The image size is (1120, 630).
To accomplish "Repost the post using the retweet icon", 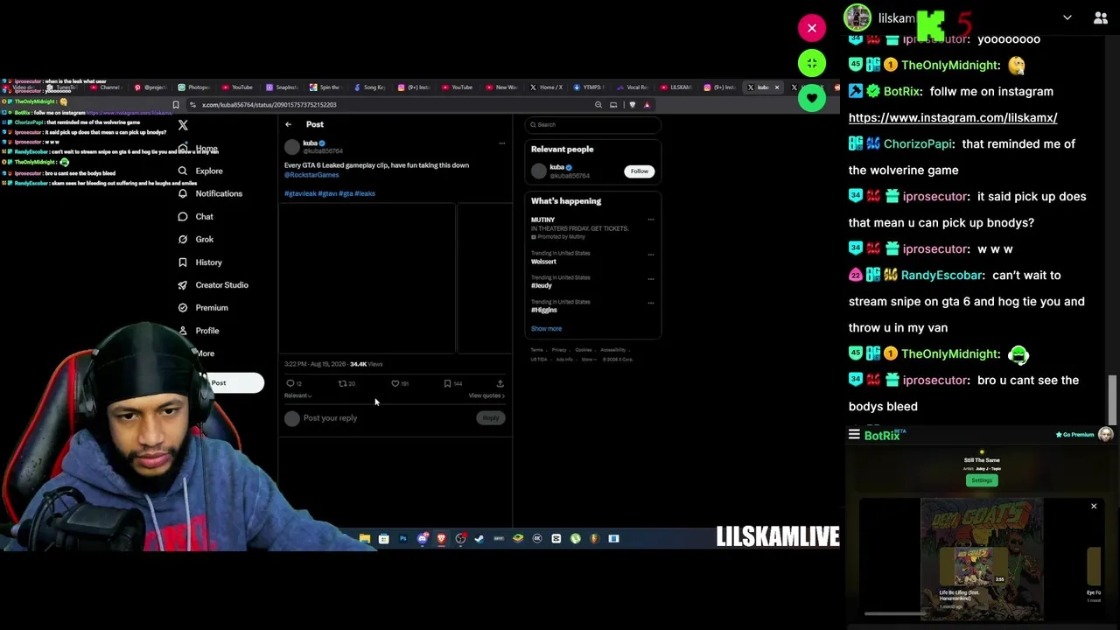I will click(343, 383).
